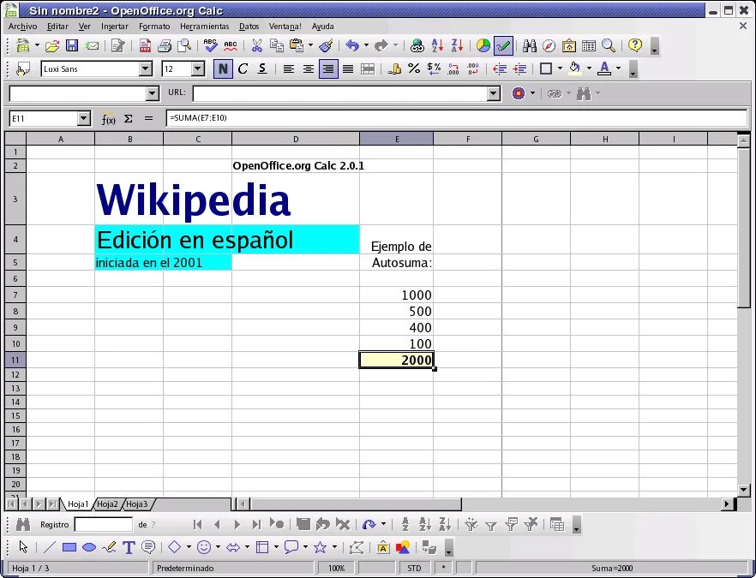This screenshot has height=578, width=756.
Task: Toggle underline (S) formatting
Action: click(x=262, y=69)
